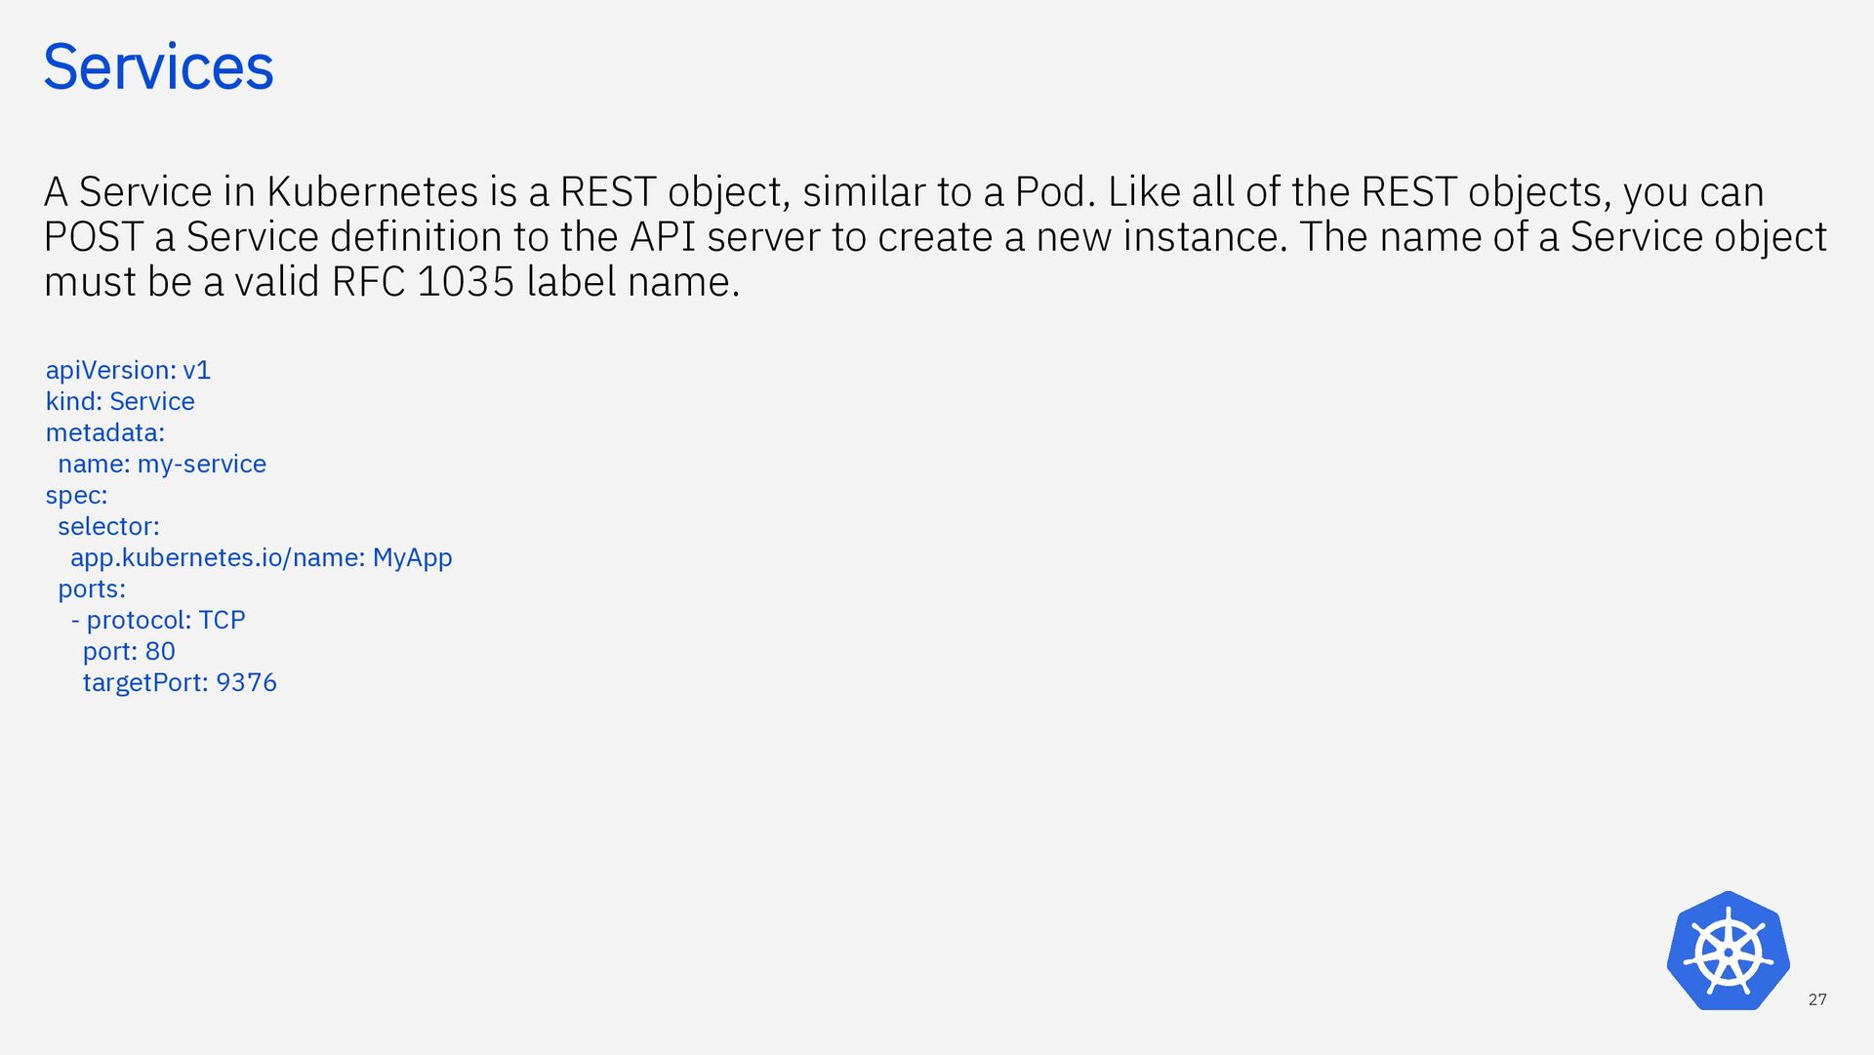Click the protocol: TCP line
Viewport: 1874px width, 1055px height.
(x=158, y=620)
